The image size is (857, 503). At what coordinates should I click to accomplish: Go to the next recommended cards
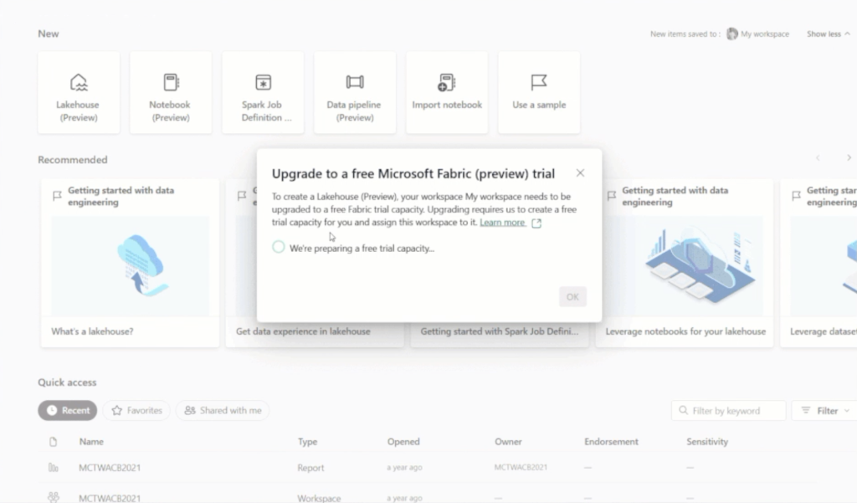pos(849,158)
